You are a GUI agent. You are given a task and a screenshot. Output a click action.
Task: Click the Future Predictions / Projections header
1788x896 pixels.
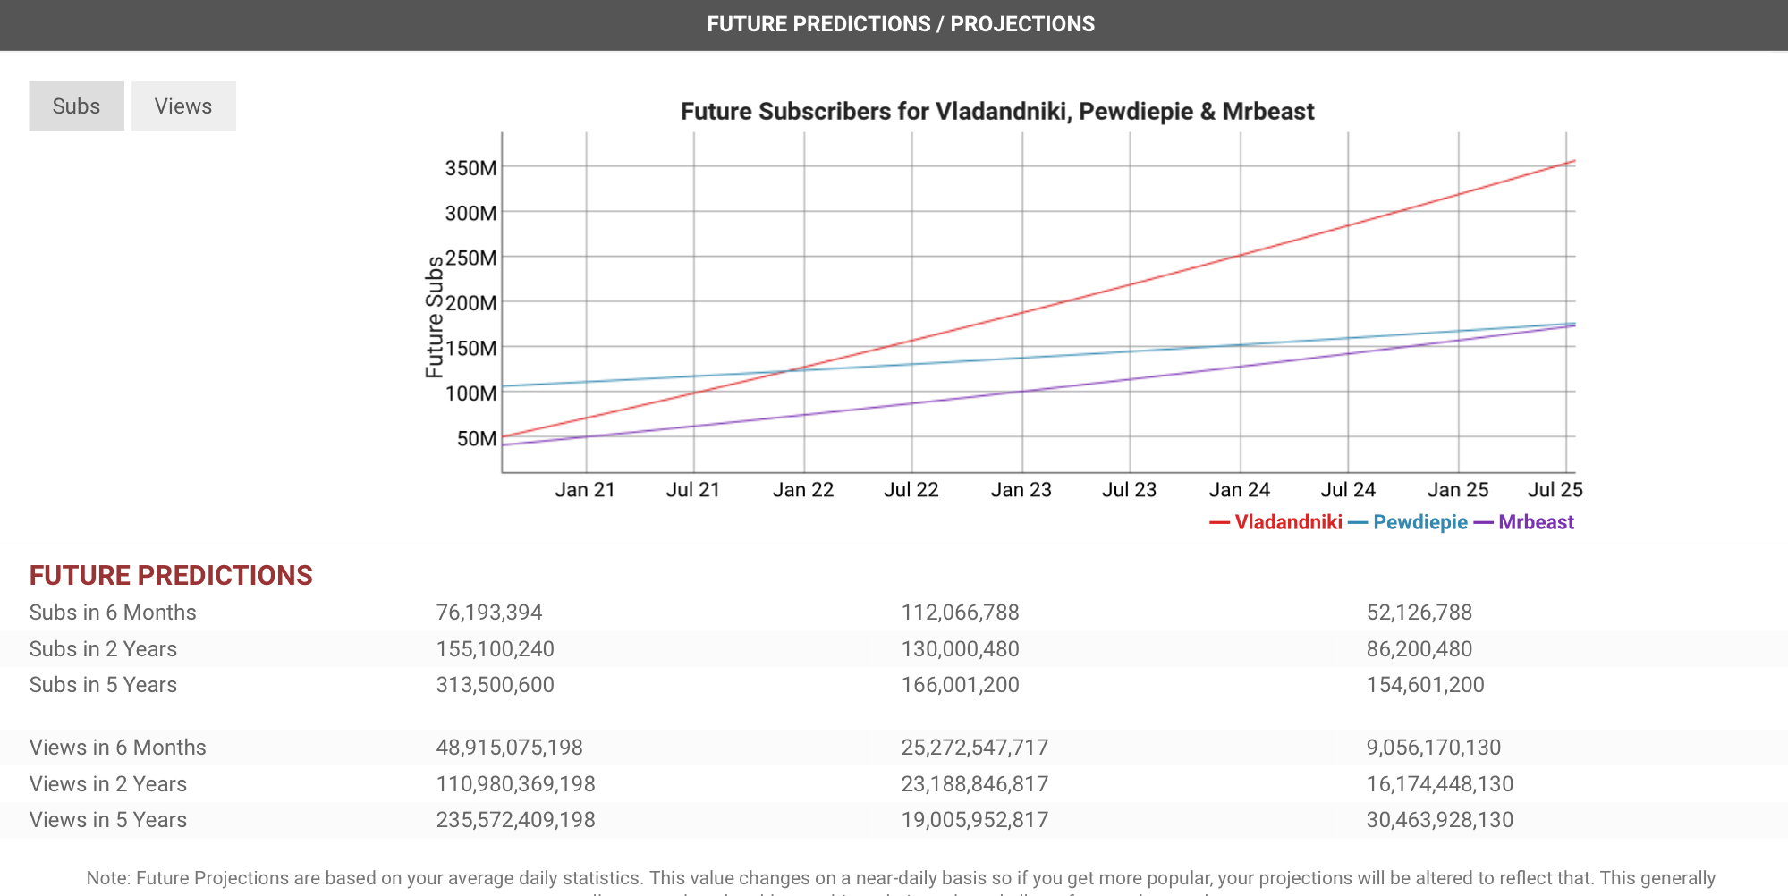[901, 24]
